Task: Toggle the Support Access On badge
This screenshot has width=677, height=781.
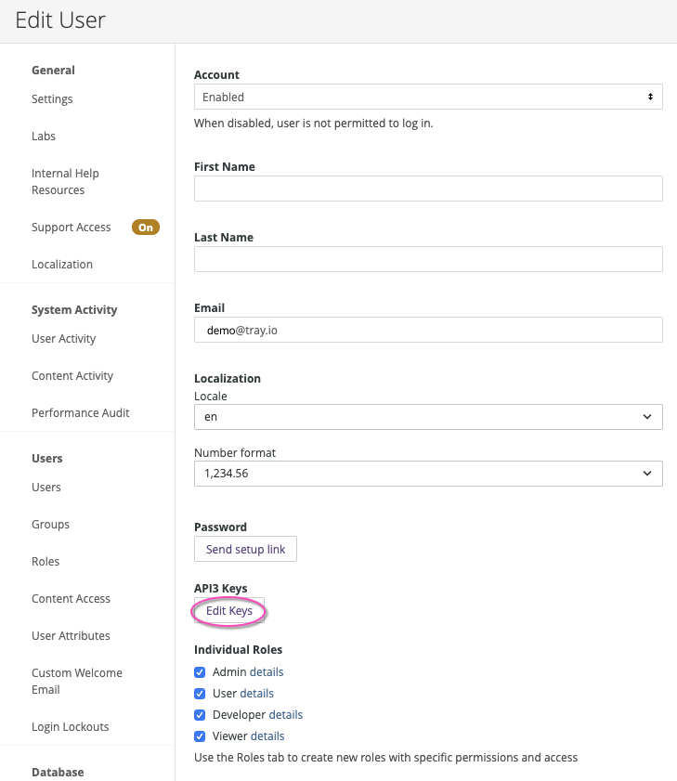Action: tap(145, 228)
